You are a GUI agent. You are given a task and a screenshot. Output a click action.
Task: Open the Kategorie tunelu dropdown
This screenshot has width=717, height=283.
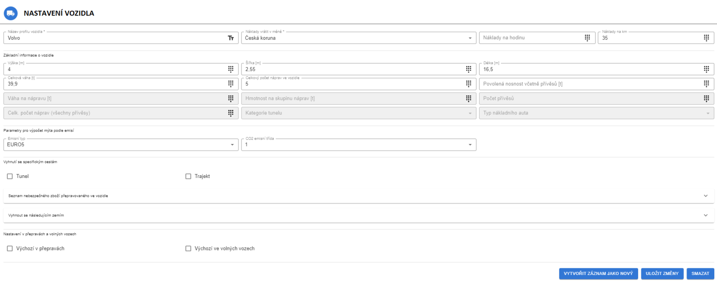click(358, 113)
